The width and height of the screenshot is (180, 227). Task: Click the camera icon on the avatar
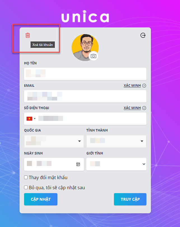point(93,56)
